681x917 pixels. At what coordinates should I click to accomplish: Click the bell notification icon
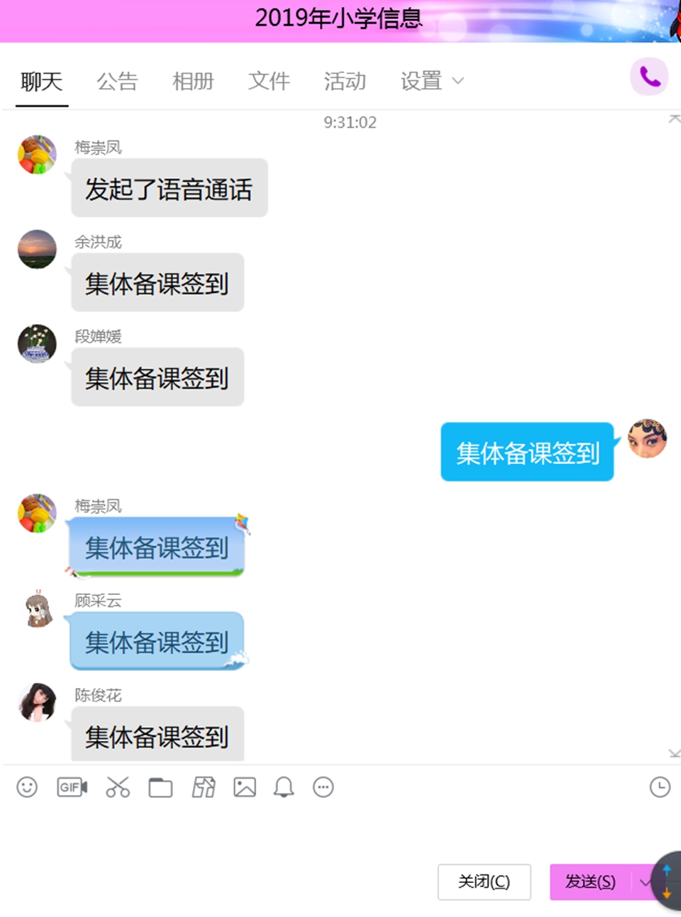point(284,787)
